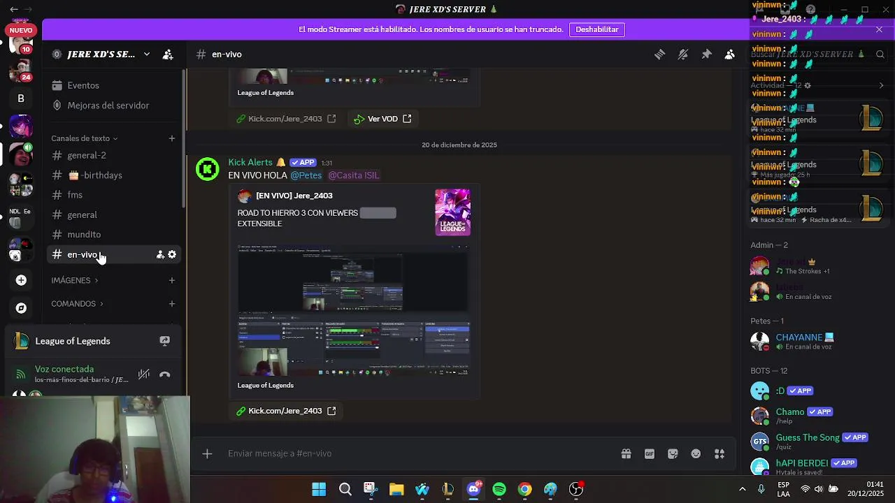Click the invite people icon beside server name

(168, 54)
